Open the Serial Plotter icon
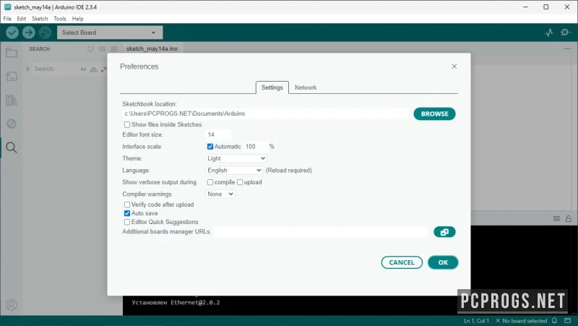This screenshot has width=578, height=326. (x=549, y=33)
